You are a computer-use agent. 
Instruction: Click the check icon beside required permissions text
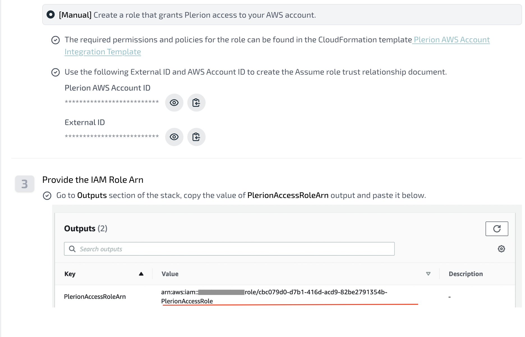pos(56,40)
